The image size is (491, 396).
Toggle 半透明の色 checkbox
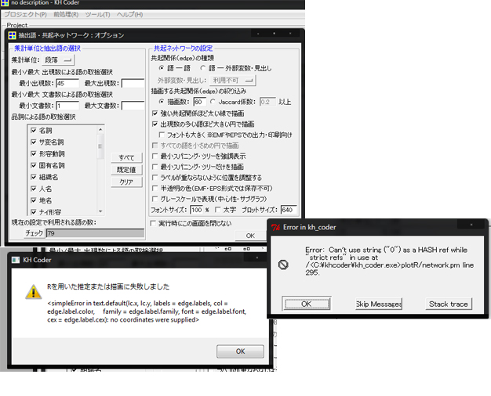pos(155,188)
